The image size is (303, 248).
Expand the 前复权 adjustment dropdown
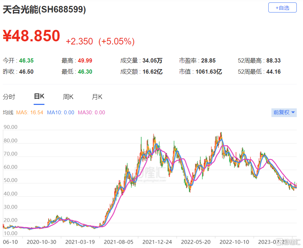pos(284,113)
